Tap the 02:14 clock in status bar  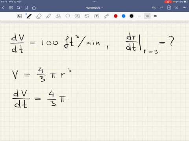[4, 2]
